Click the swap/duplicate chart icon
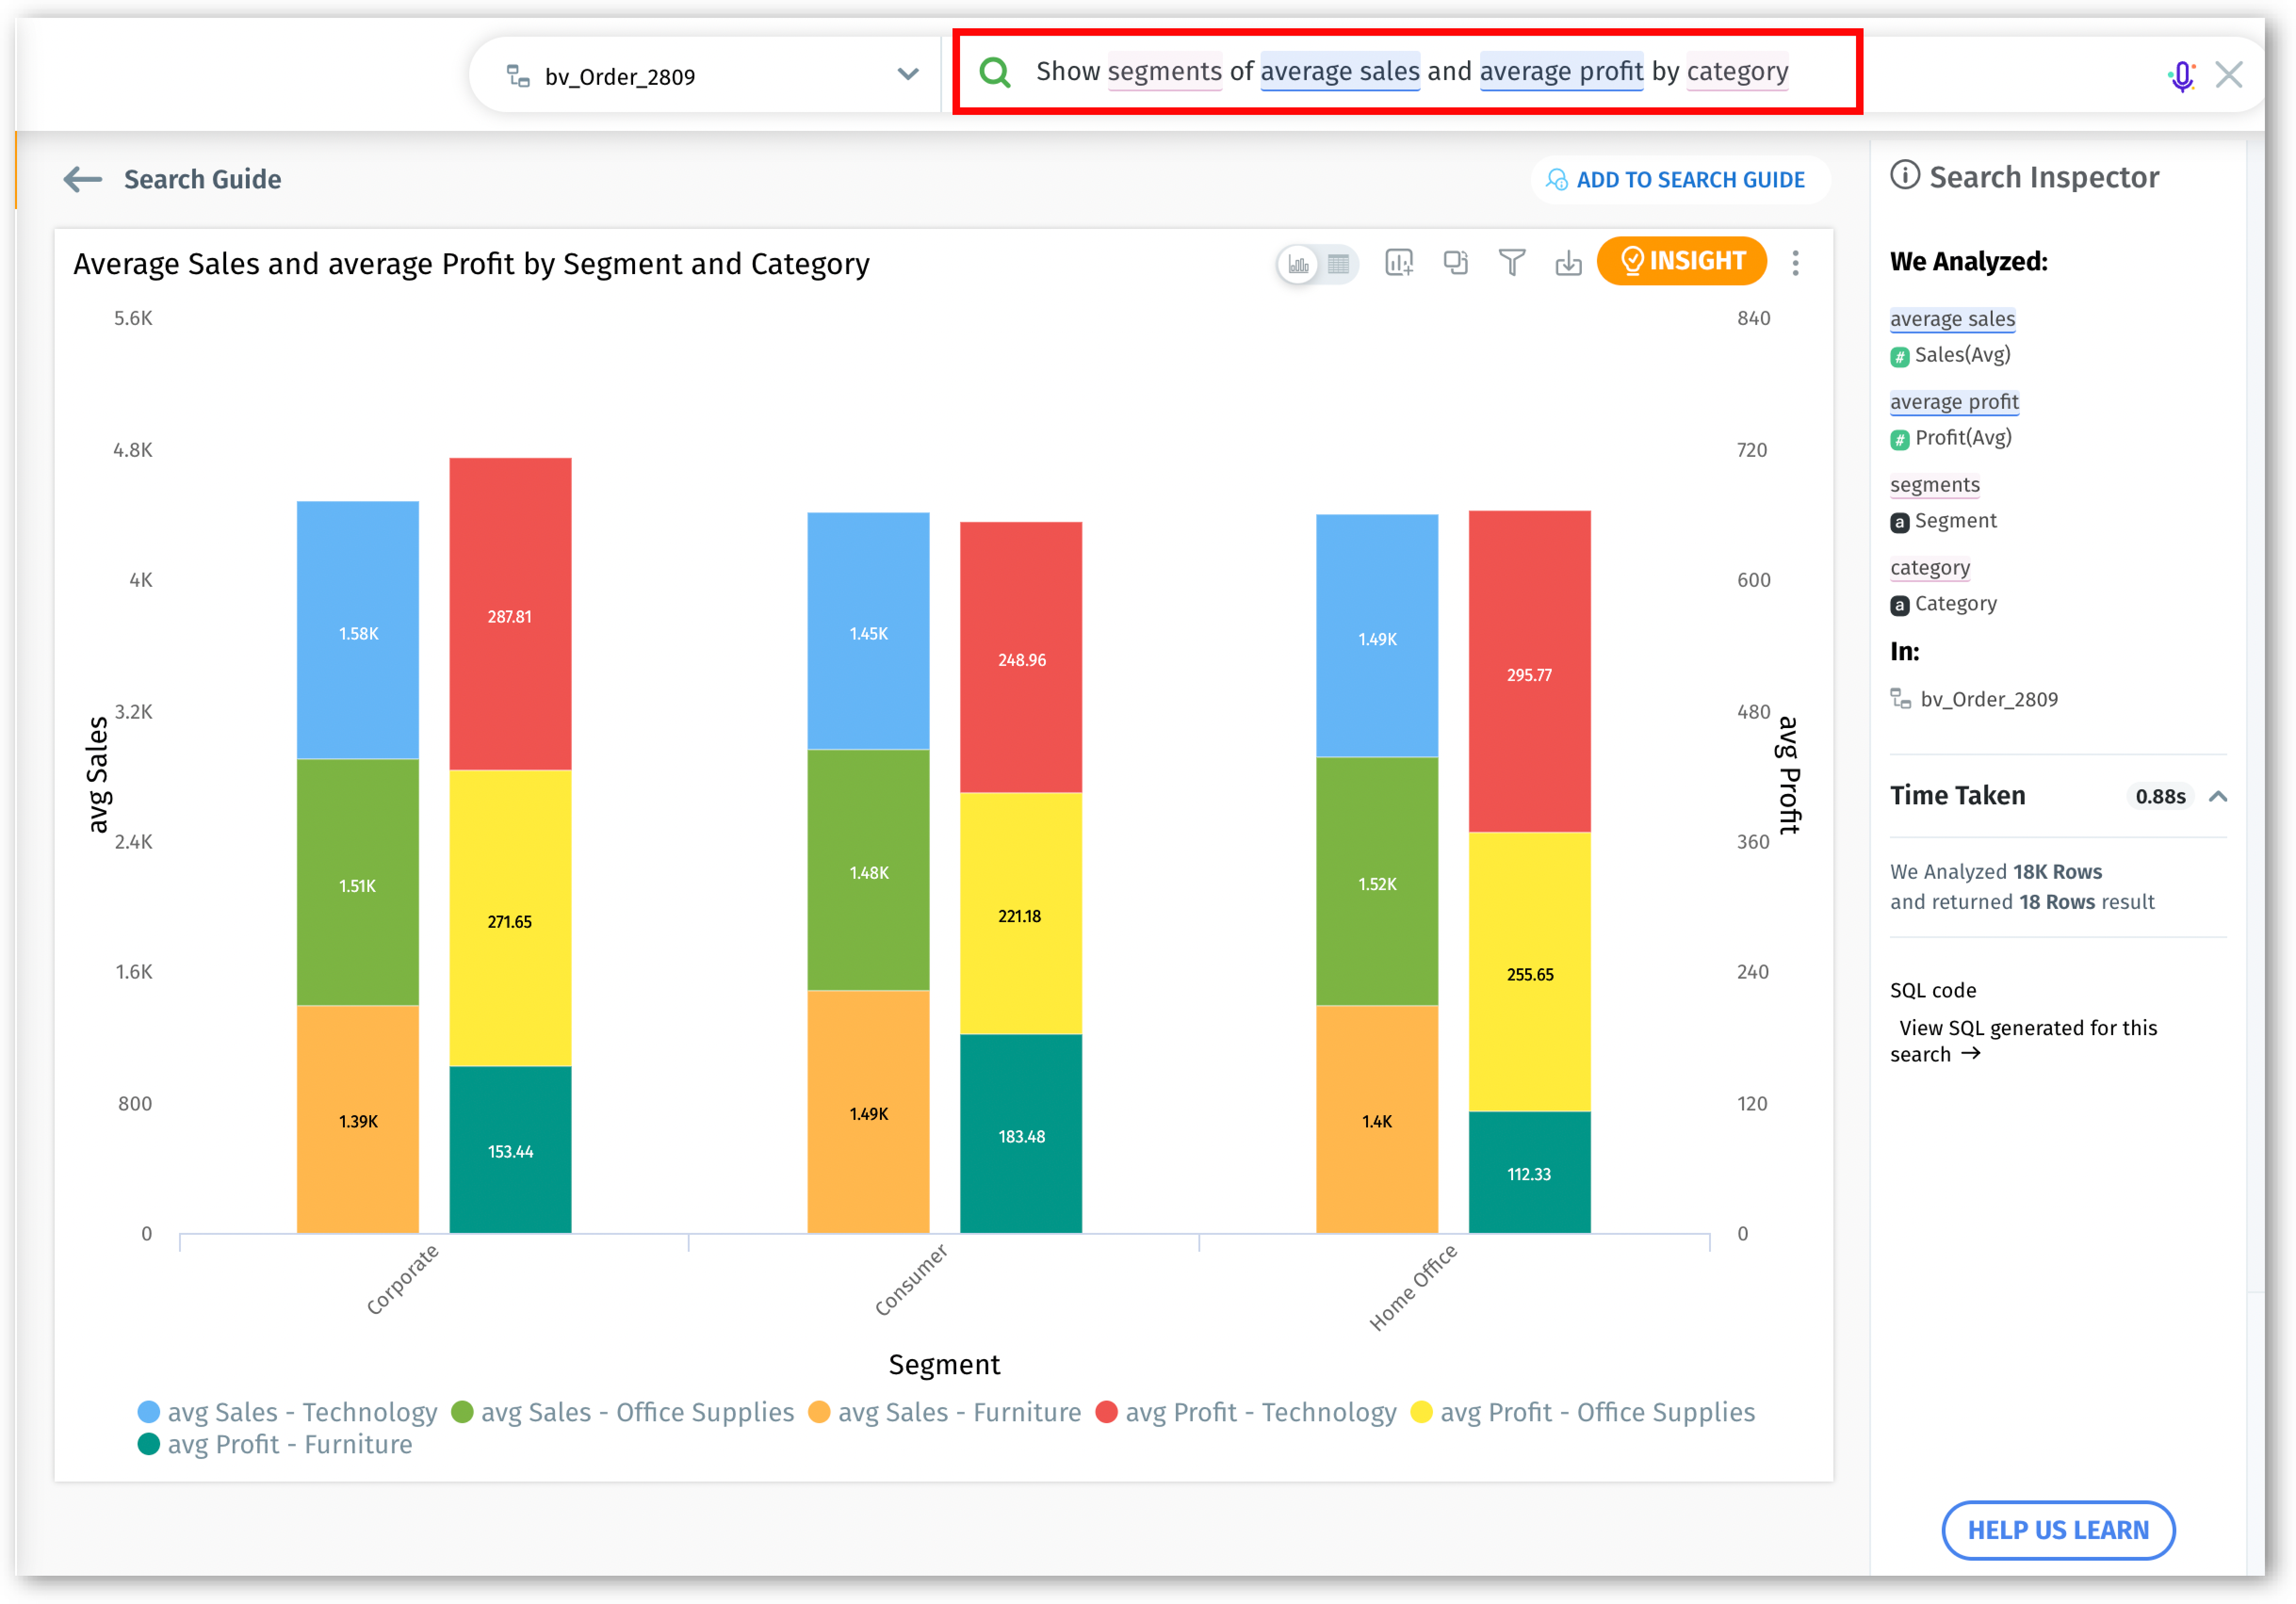 1455,262
